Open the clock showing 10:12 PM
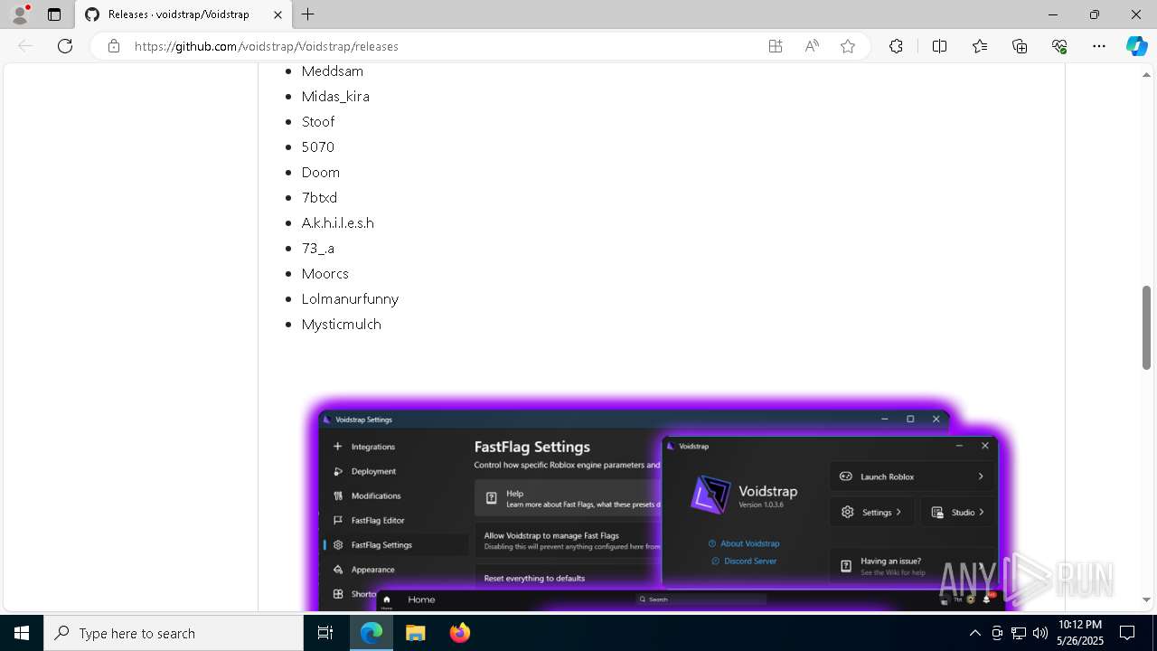This screenshot has width=1157, height=651. [x=1079, y=633]
